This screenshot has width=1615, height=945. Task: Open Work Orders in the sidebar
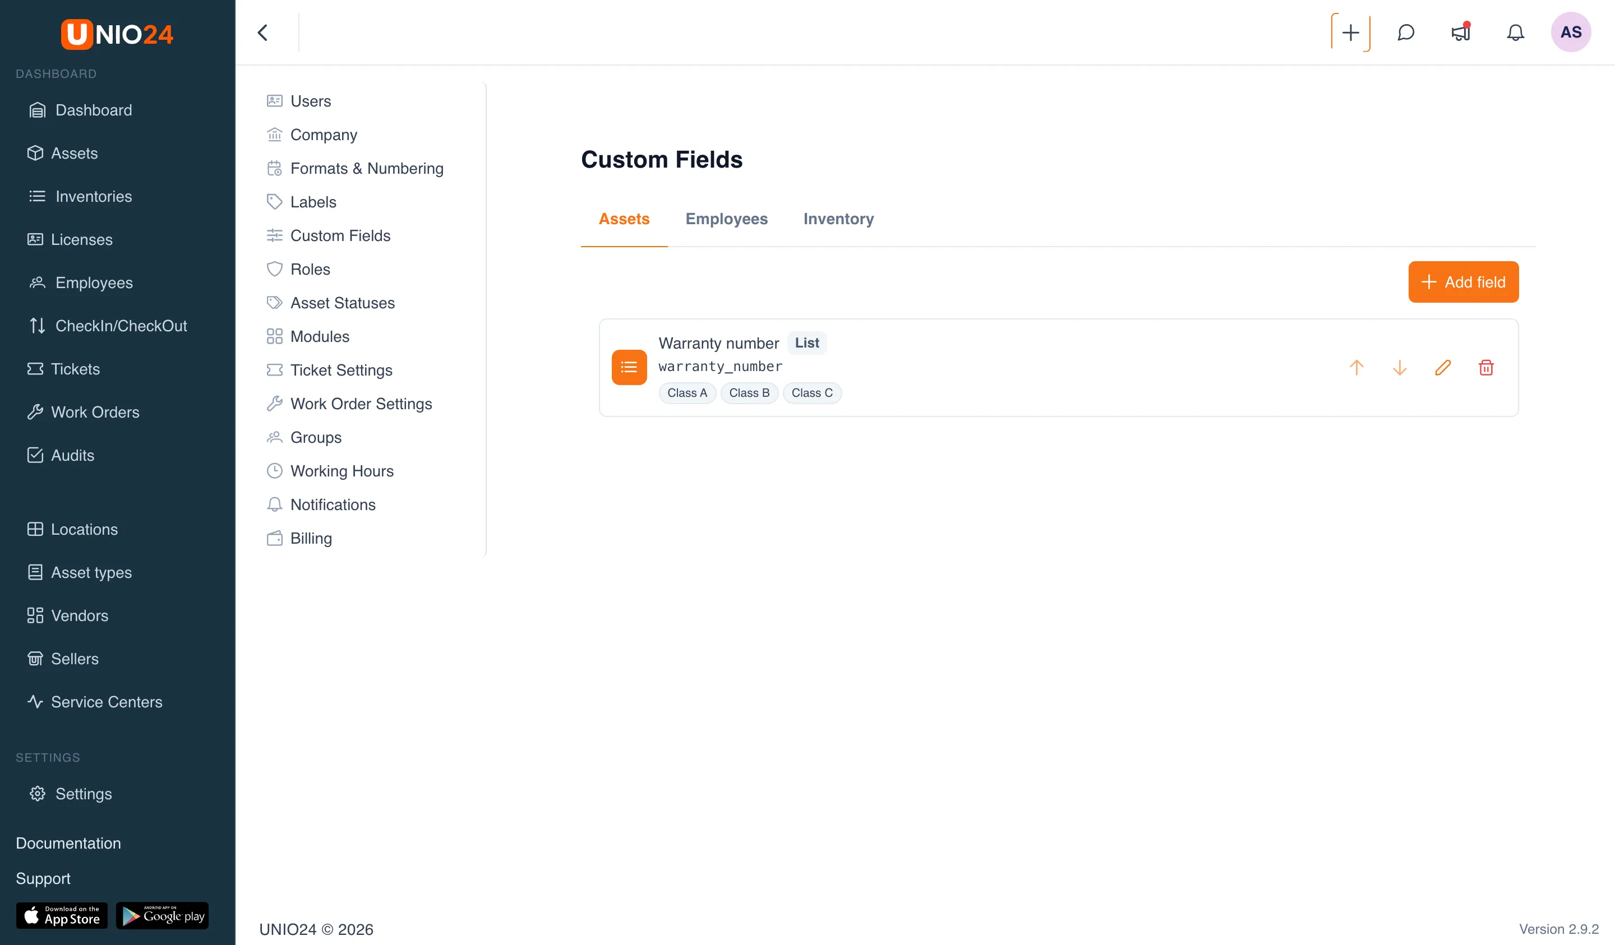tap(84, 412)
